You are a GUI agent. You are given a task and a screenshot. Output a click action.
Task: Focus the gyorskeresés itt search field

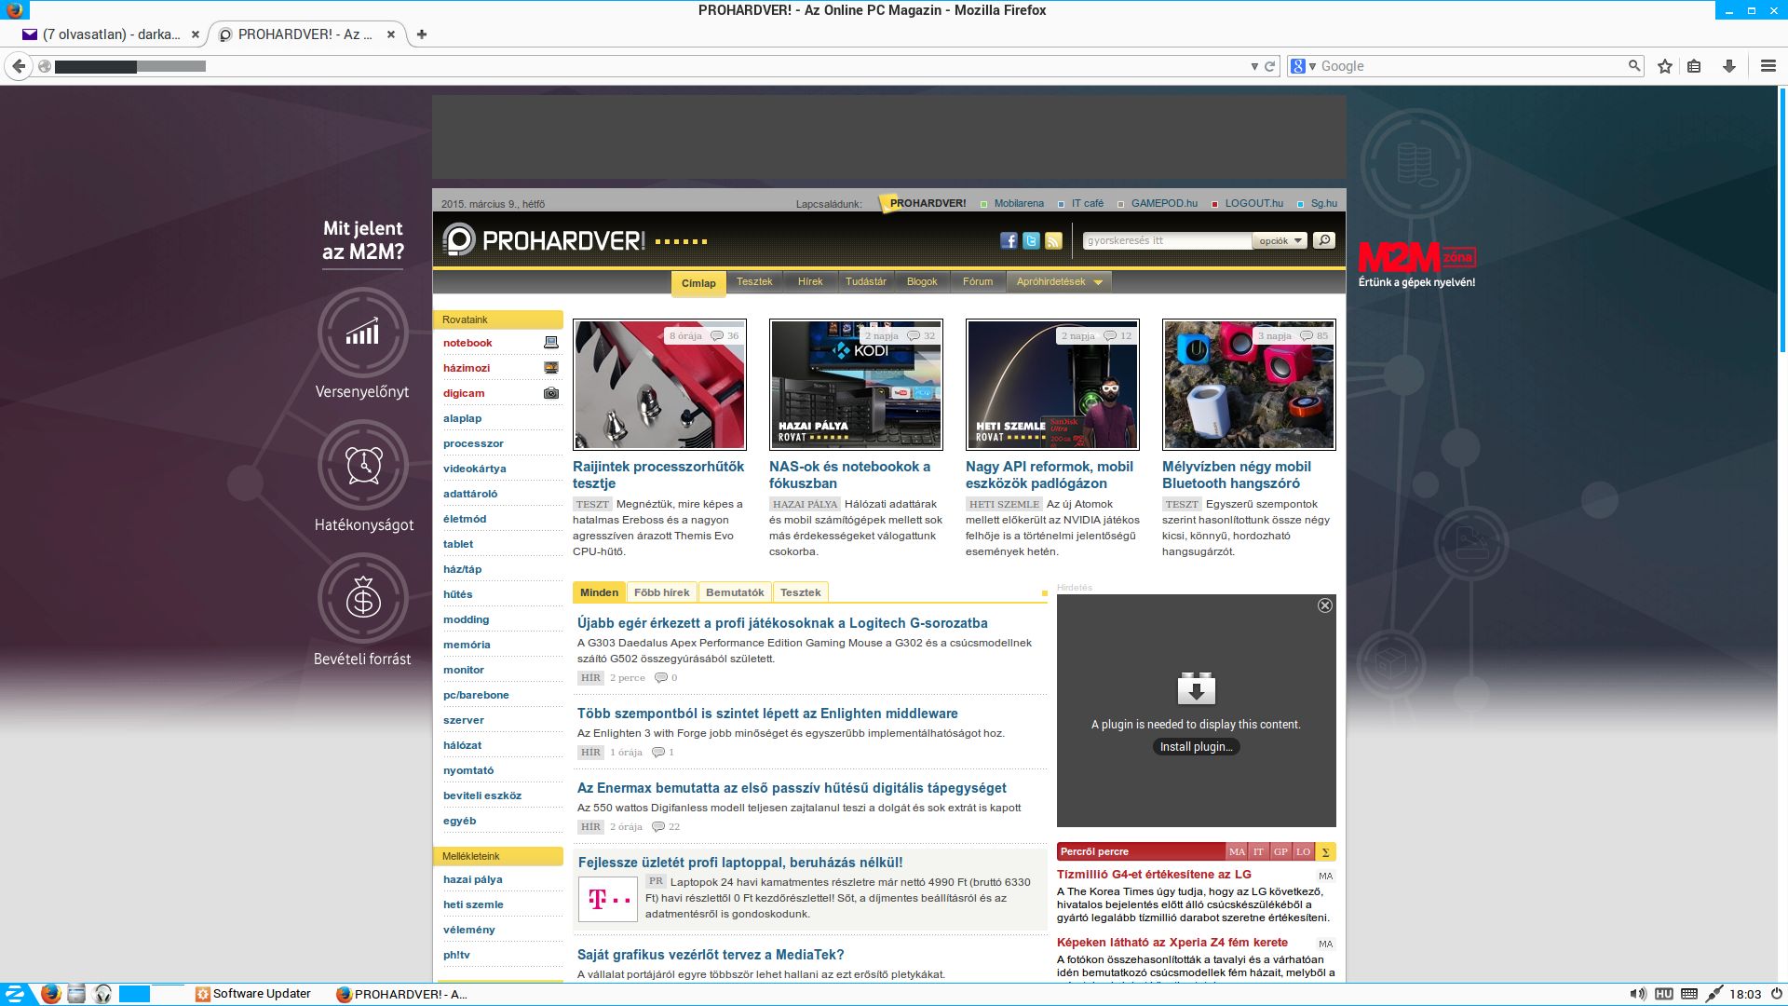1168,240
